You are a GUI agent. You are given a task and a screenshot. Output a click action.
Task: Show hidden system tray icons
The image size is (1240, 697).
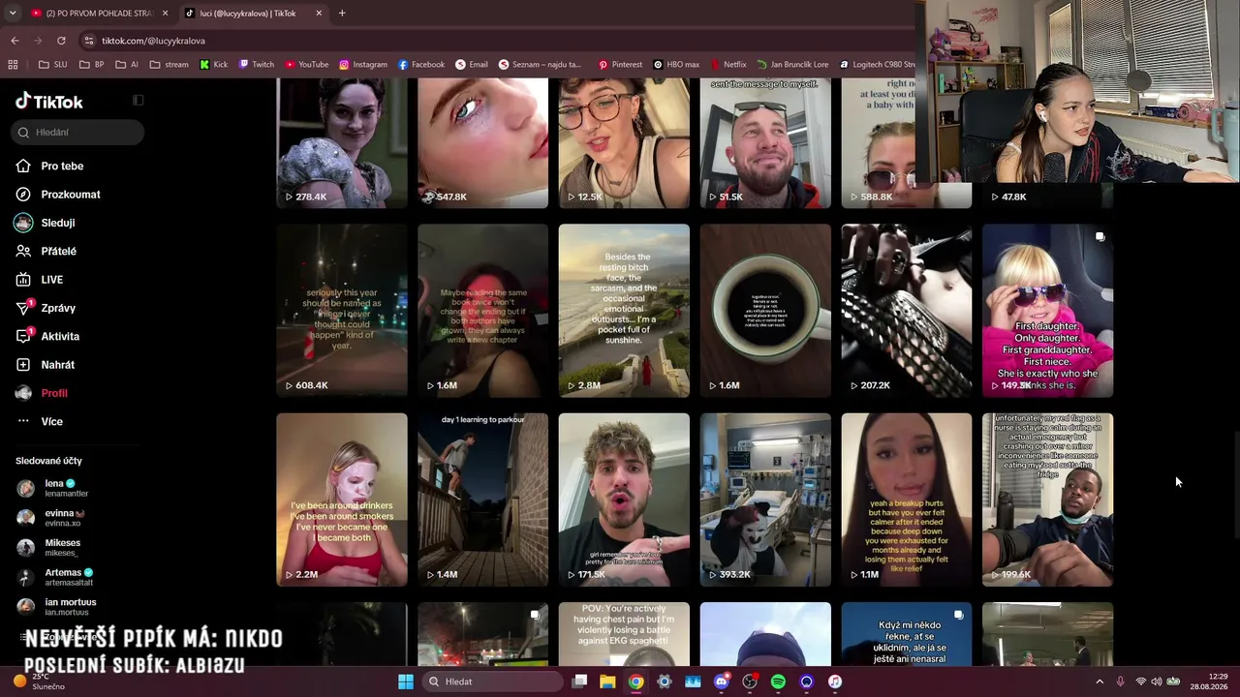[x=1100, y=682]
